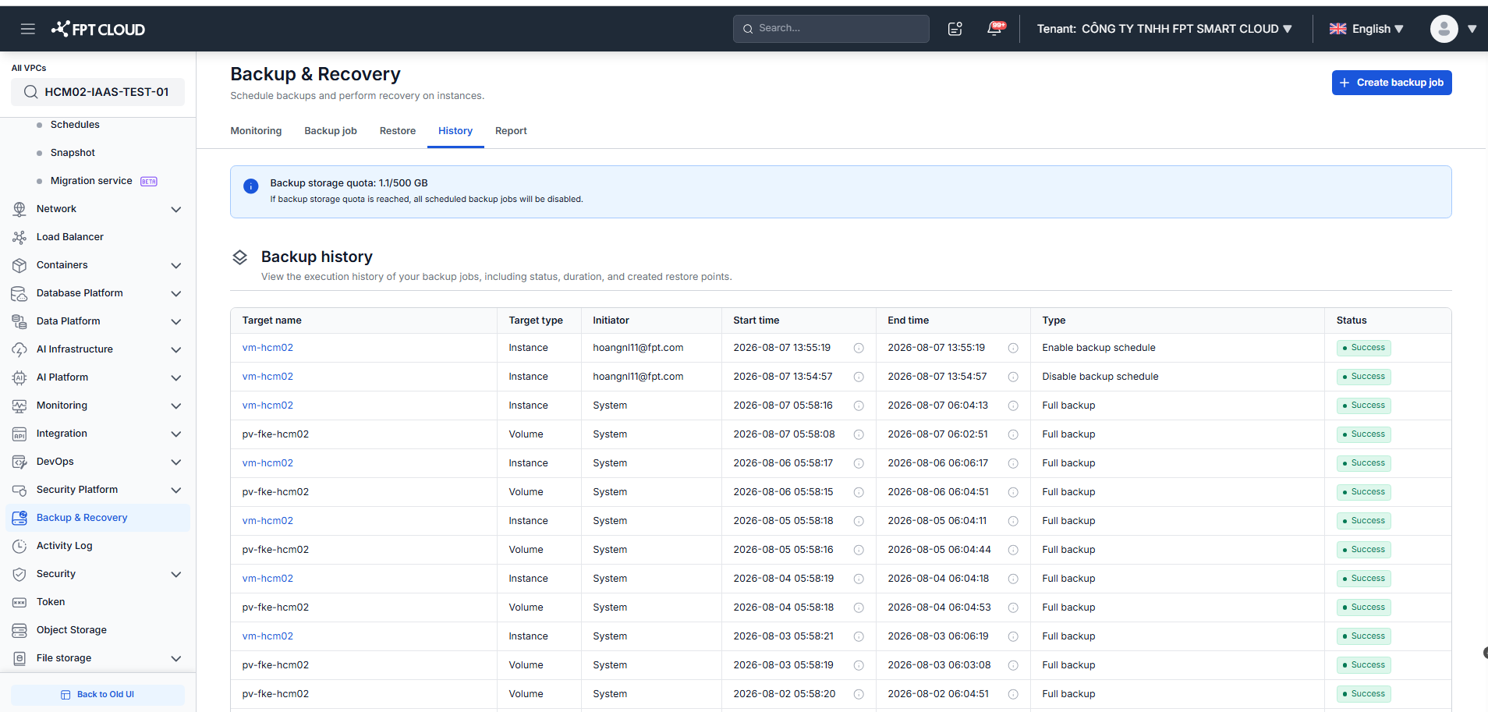Click the Integration API icon
The image size is (1488, 712).
point(19,434)
